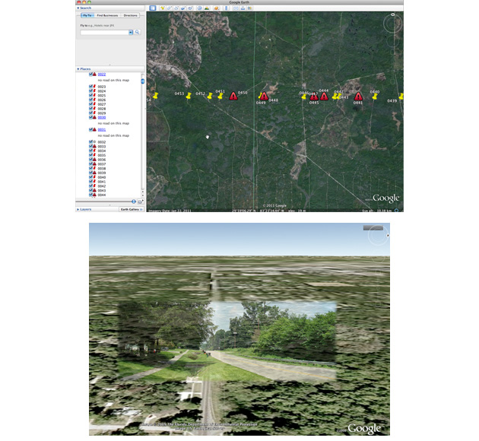The height and width of the screenshot is (441, 479).
Task: Click the Print toolbar icon
Action: point(243,8)
